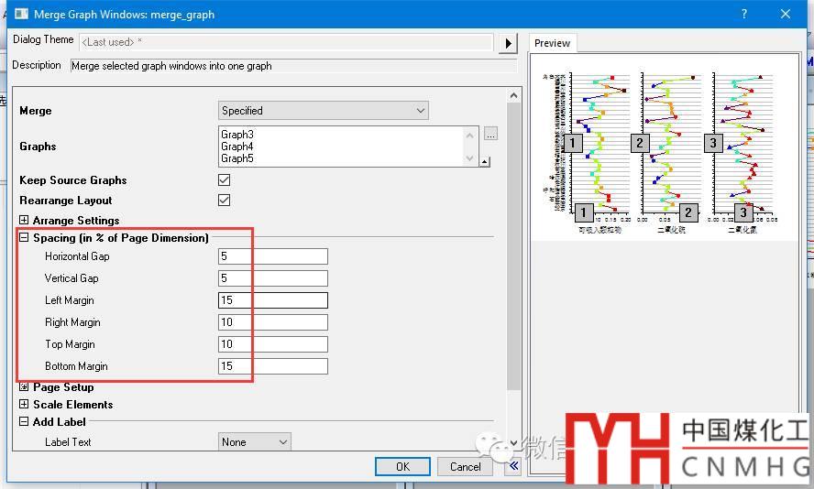
Task: Toggle Rearrange Layout checkbox
Action: click(225, 201)
